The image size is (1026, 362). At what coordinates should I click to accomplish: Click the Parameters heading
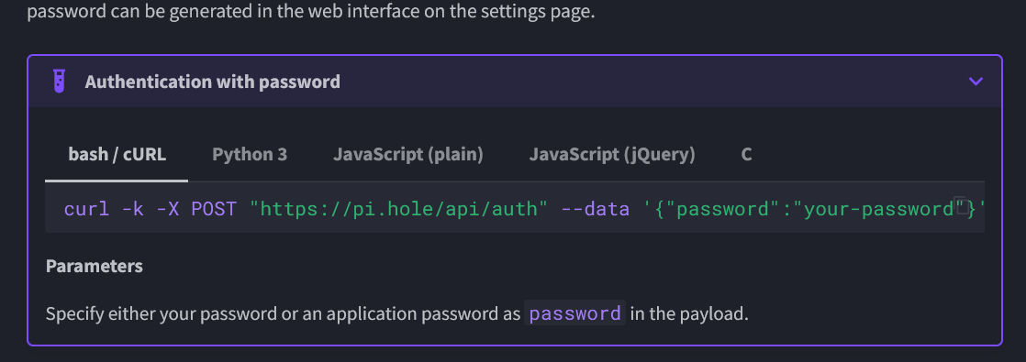pos(95,267)
